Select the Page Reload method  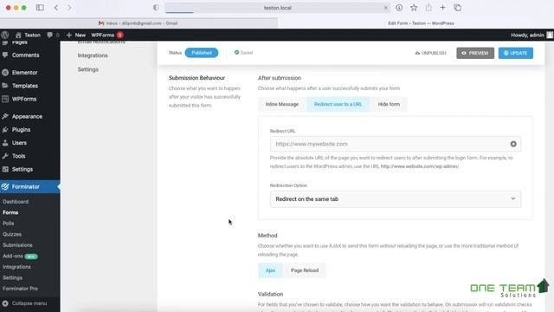coord(305,270)
